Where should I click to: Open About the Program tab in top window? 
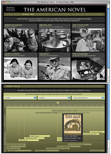point(94,14)
